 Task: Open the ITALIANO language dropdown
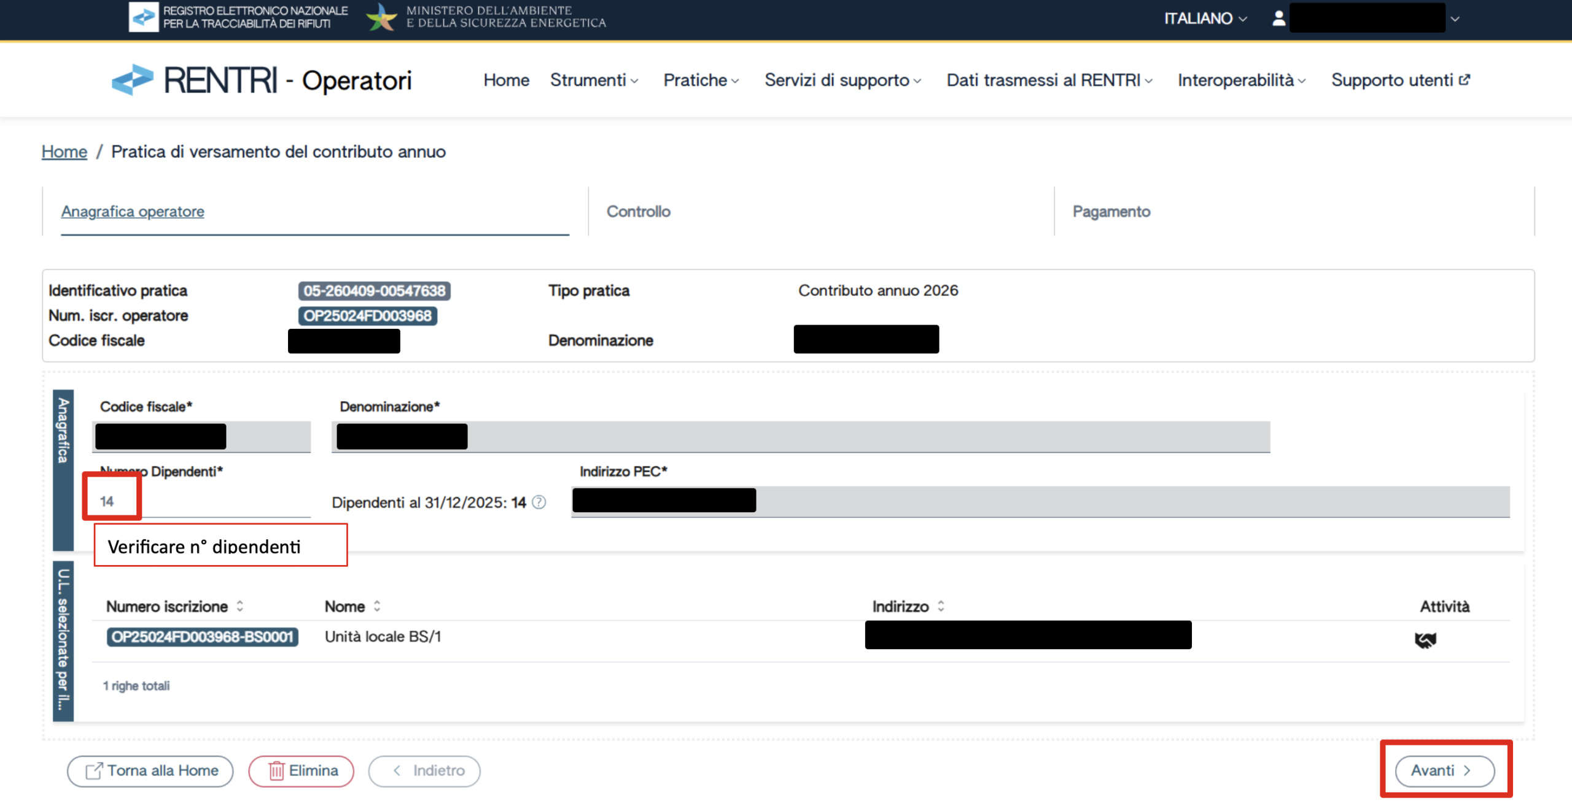click(x=1205, y=18)
